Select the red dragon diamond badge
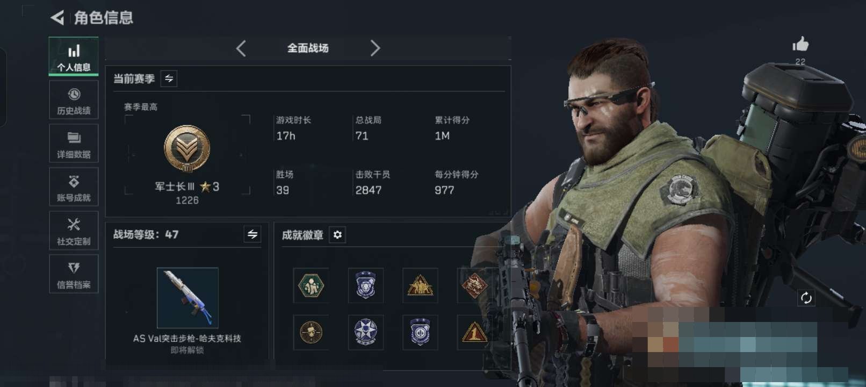The image size is (866, 387). [474, 285]
